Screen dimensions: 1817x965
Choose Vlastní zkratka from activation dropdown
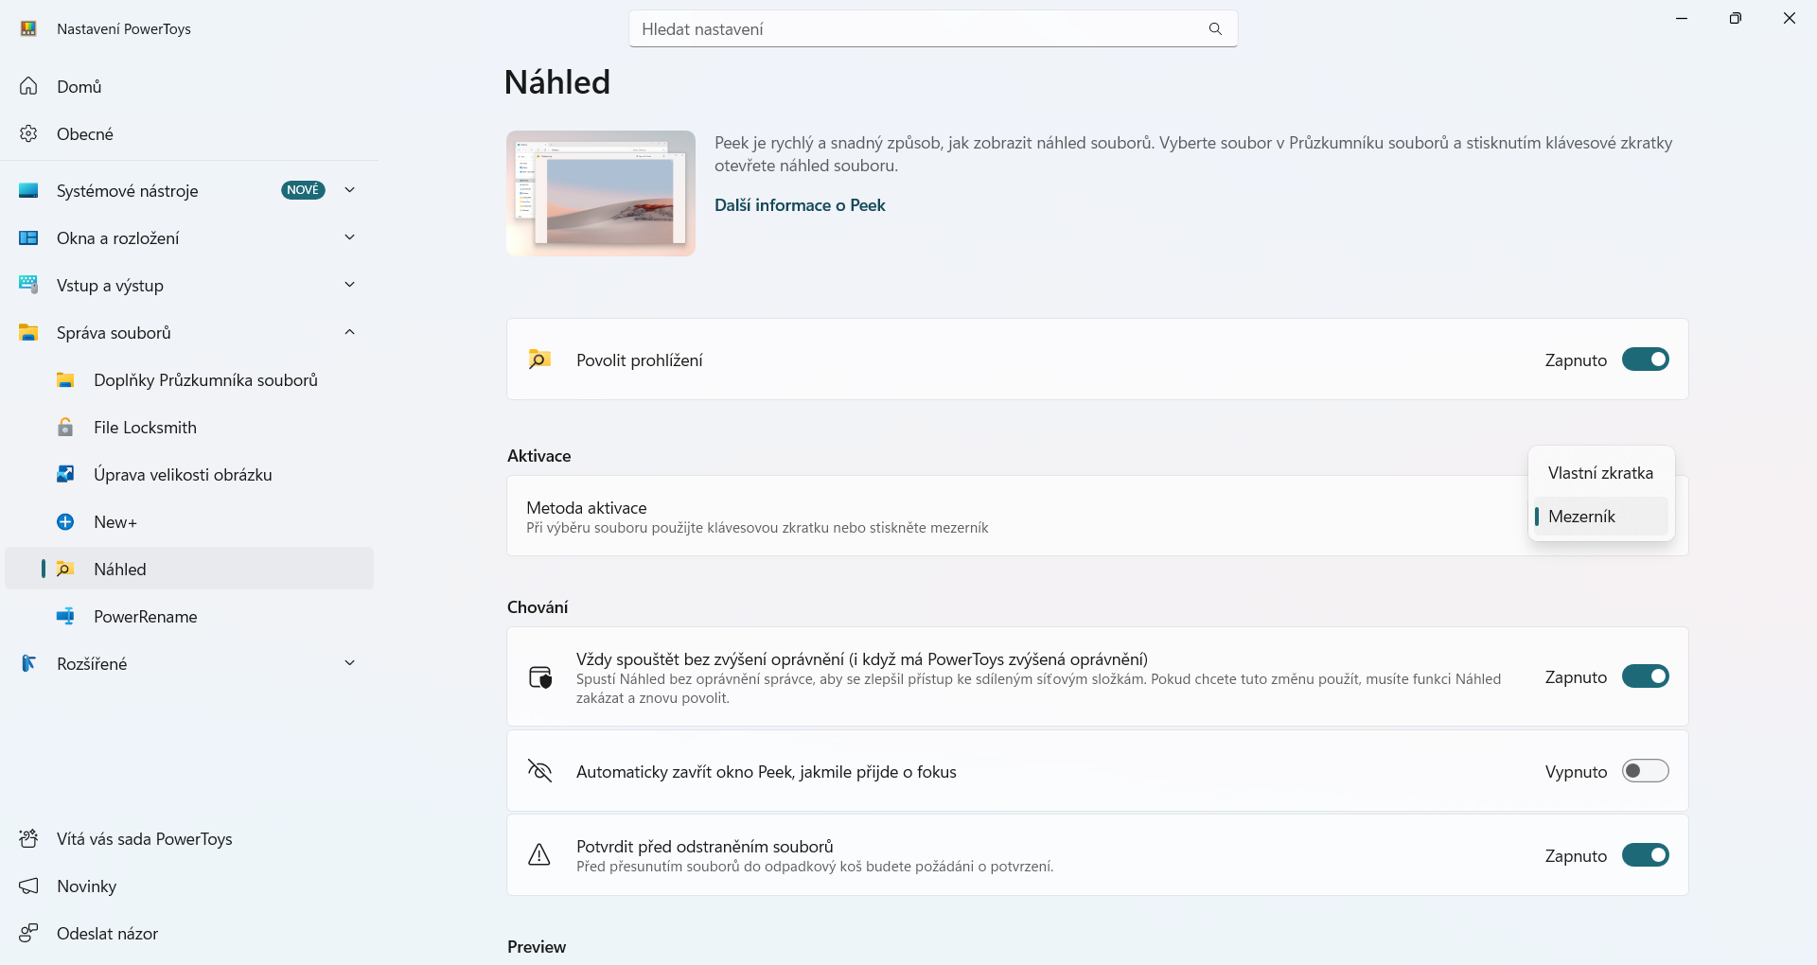[x=1600, y=473]
